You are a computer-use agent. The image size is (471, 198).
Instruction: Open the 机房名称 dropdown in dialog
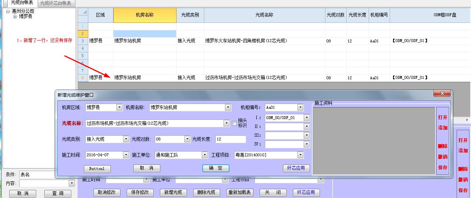(x=228, y=107)
